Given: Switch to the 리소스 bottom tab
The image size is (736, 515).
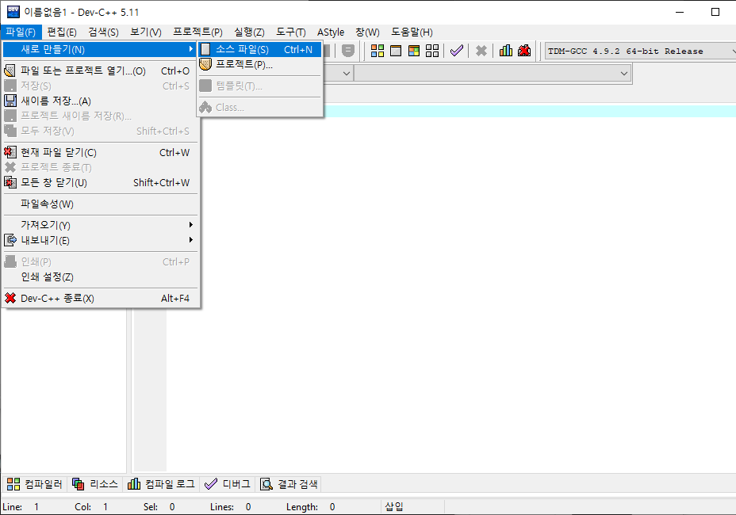Looking at the screenshot, I should pos(95,484).
